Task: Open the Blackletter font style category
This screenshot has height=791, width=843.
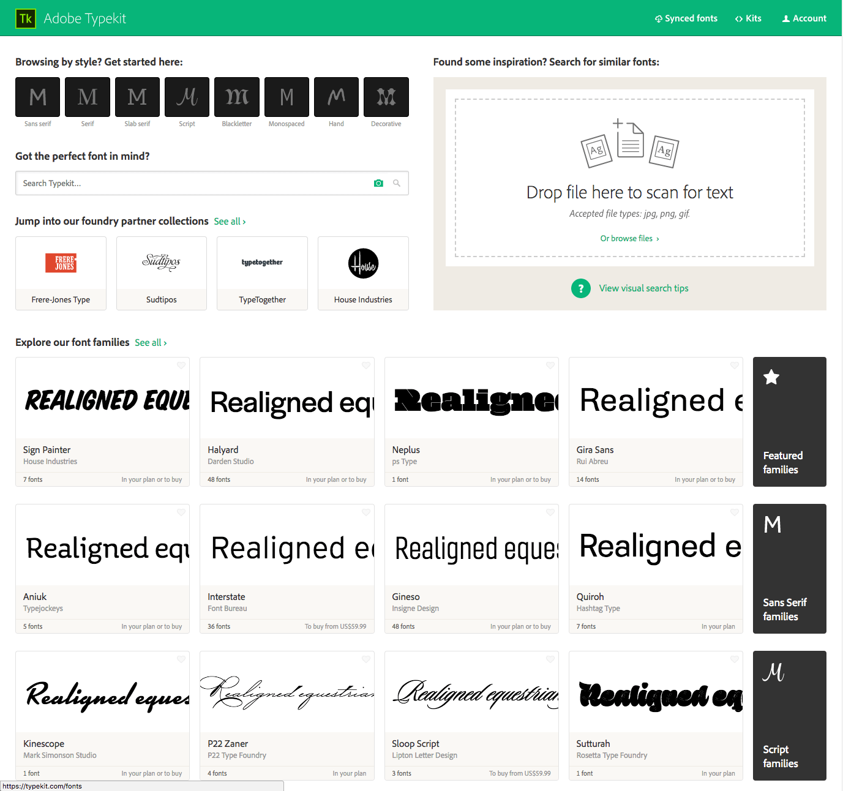Action: pos(236,97)
